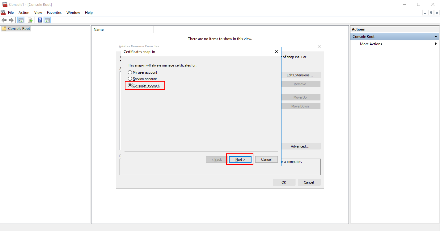Toggle the Show/Hide Action Pane icon
The width and height of the screenshot is (440, 231).
(47, 20)
